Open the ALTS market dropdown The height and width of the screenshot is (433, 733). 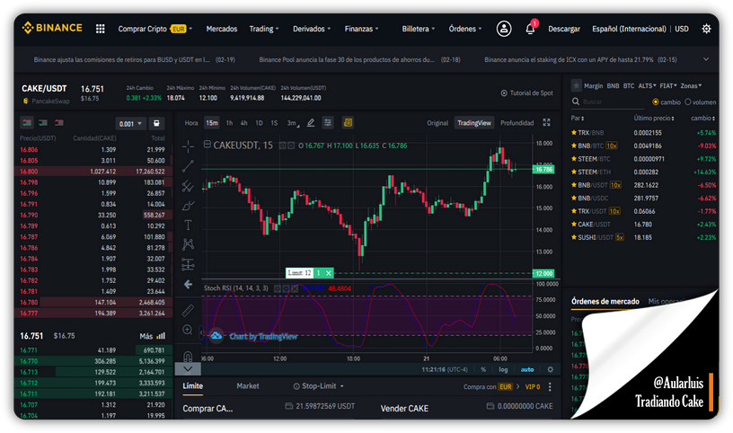pos(647,86)
